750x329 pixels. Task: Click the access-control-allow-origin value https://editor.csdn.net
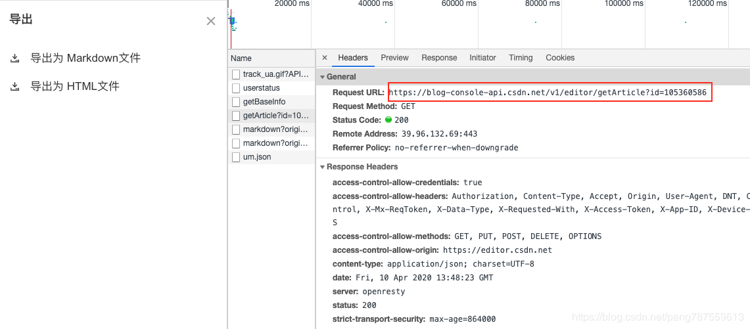(498, 250)
